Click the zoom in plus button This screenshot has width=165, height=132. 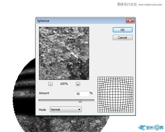pos(78,84)
